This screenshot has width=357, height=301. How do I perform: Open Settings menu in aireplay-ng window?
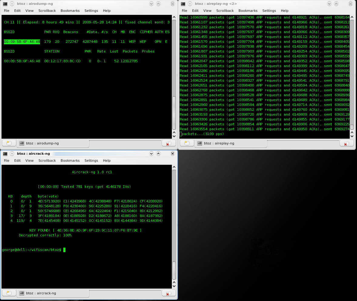tap(269, 11)
